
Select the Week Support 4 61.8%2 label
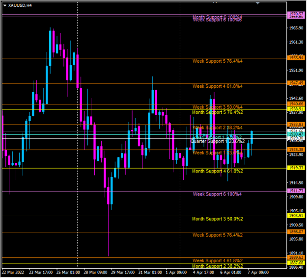pyautogui.click(x=218, y=261)
